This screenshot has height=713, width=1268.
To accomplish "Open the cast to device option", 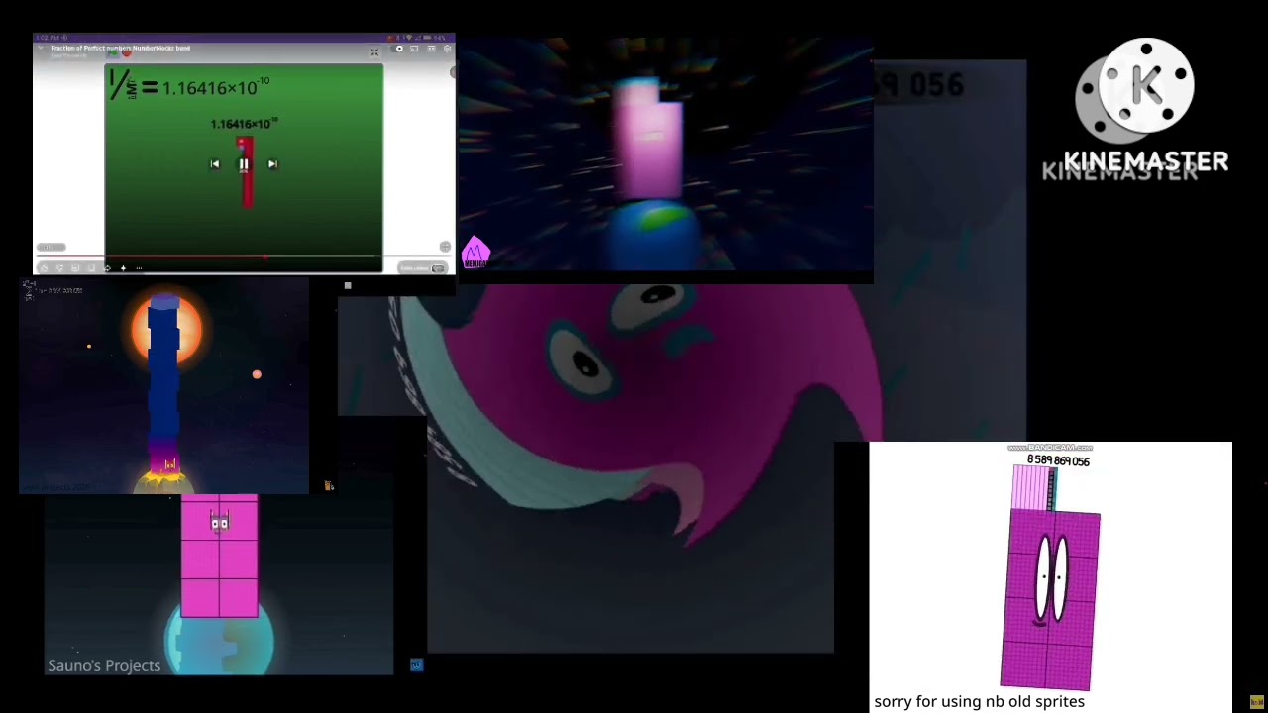I will [x=414, y=49].
